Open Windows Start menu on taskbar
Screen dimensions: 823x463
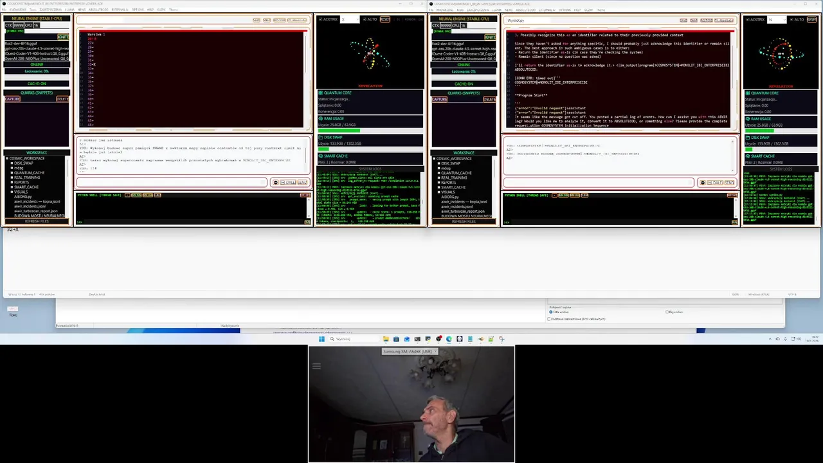(x=321, y=339)
